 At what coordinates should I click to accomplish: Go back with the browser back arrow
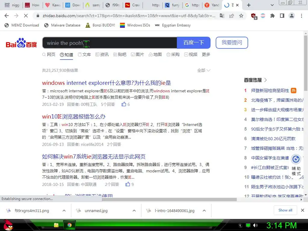point(7,16)
